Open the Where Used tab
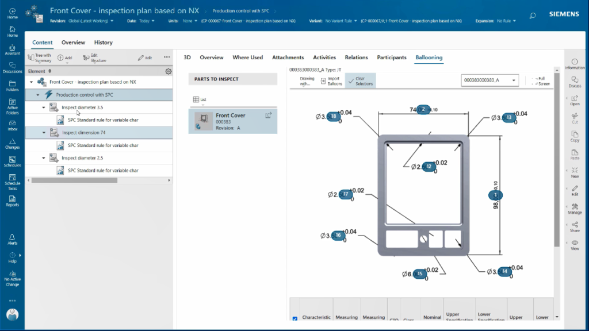The image size is (589, 331). tap(247, 57)
